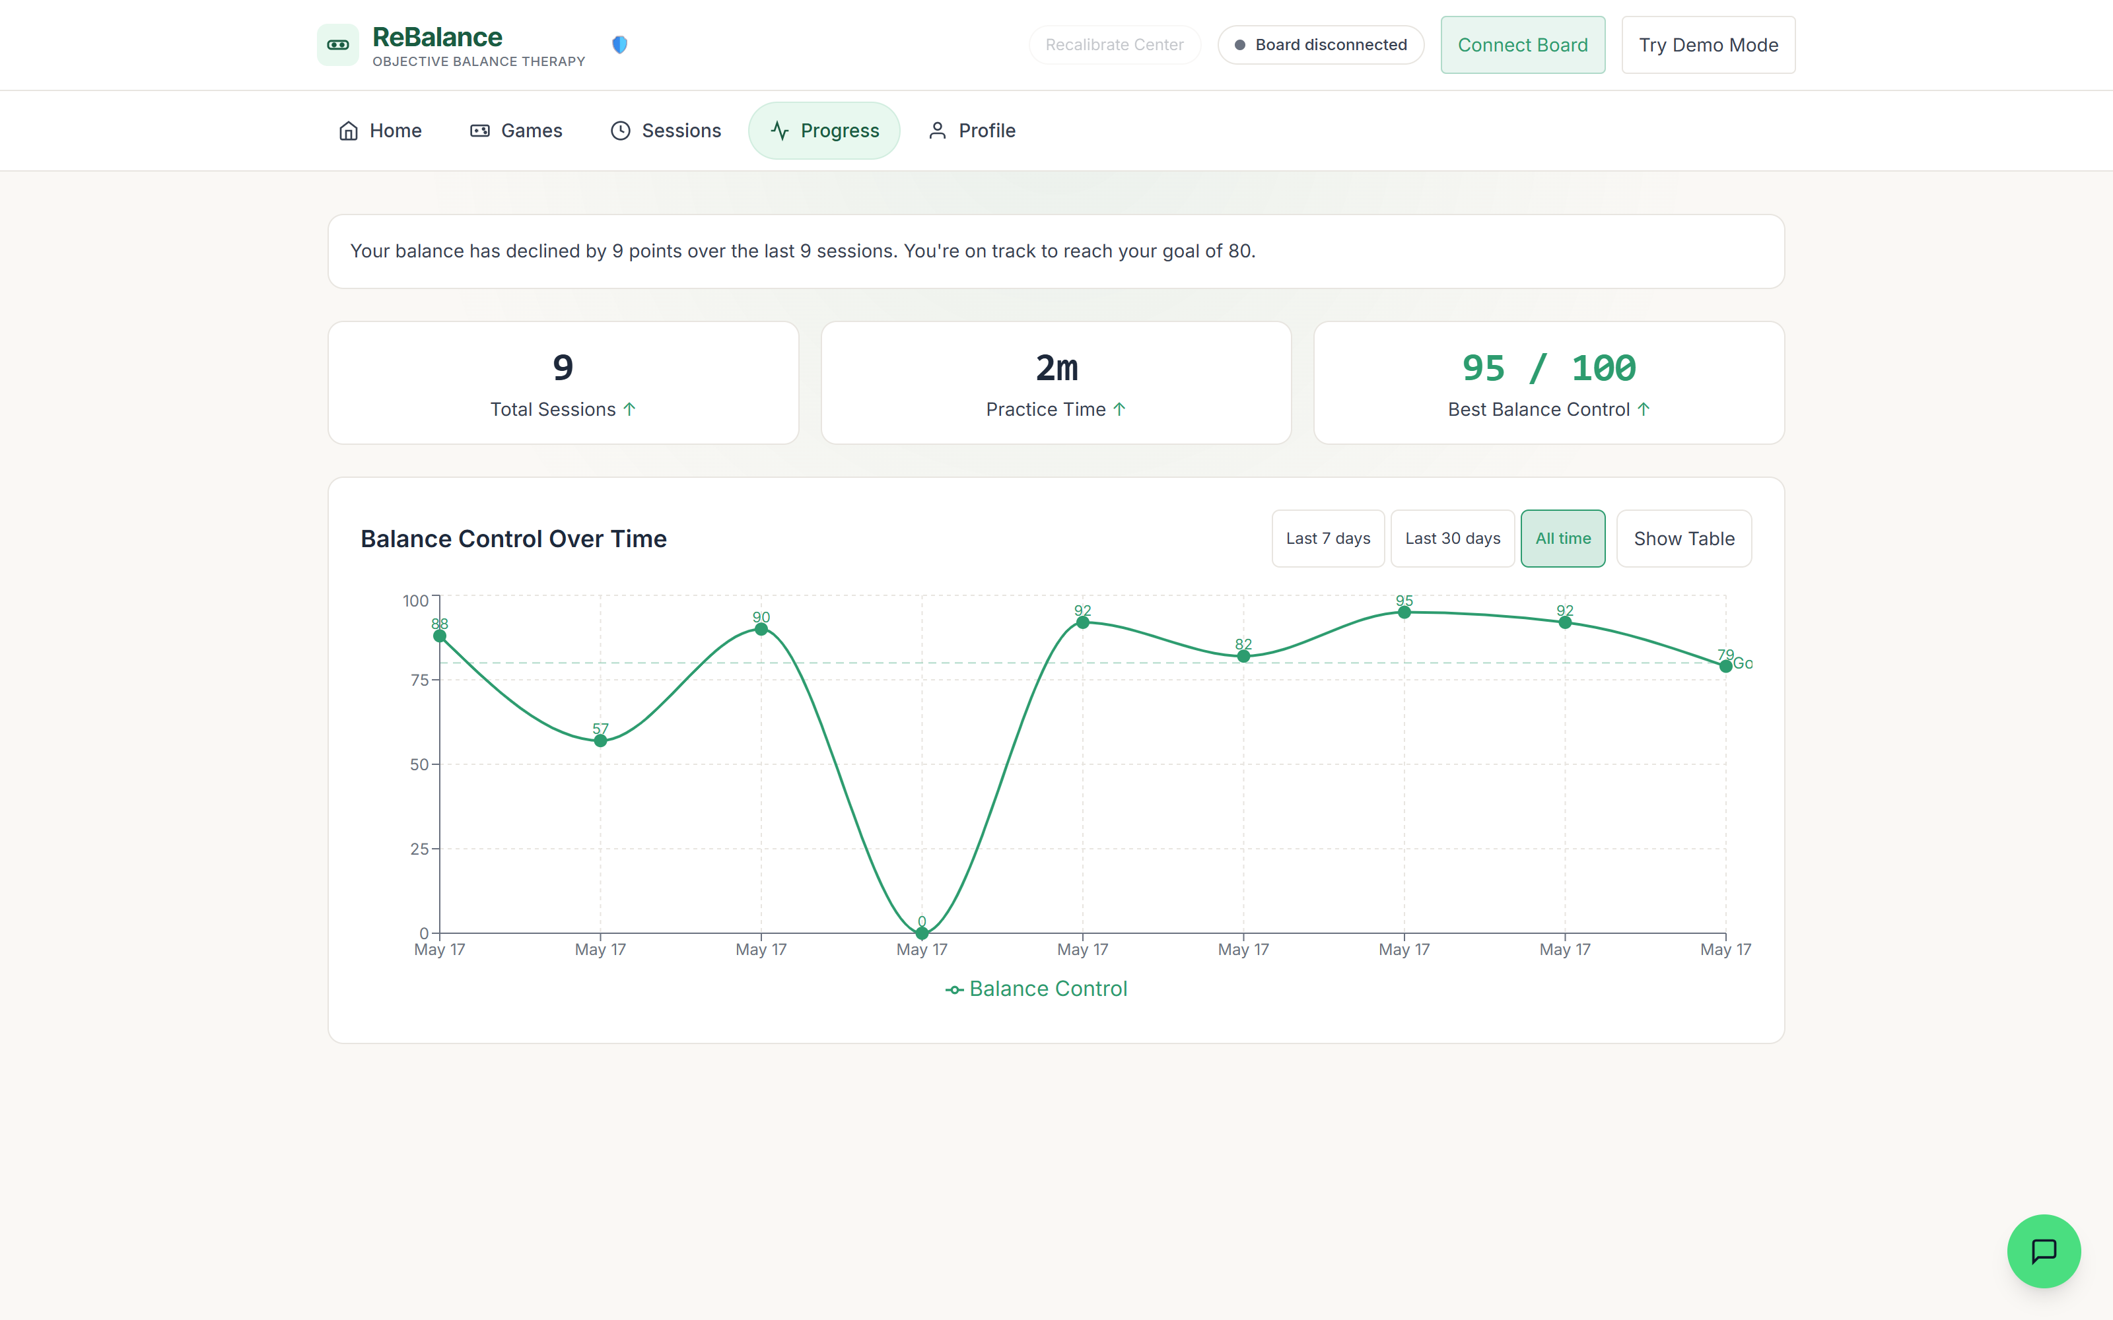Viewport: 2113px width, 1320px height.
Task: Click the Board disconnected status pill
Action: [x=1320, y=44]
